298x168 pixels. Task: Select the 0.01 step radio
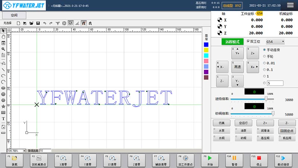coord(264,63)
